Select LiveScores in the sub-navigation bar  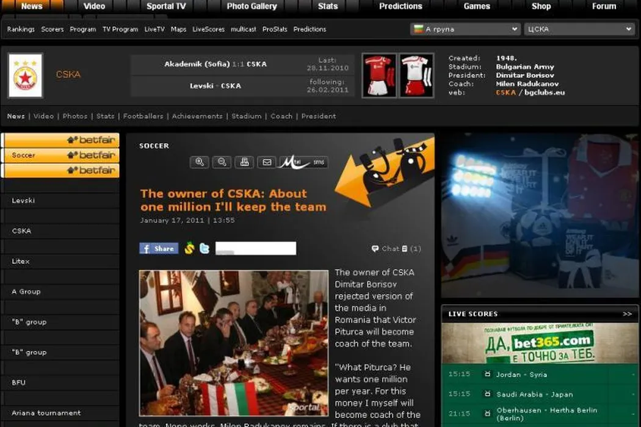point(208,29)
